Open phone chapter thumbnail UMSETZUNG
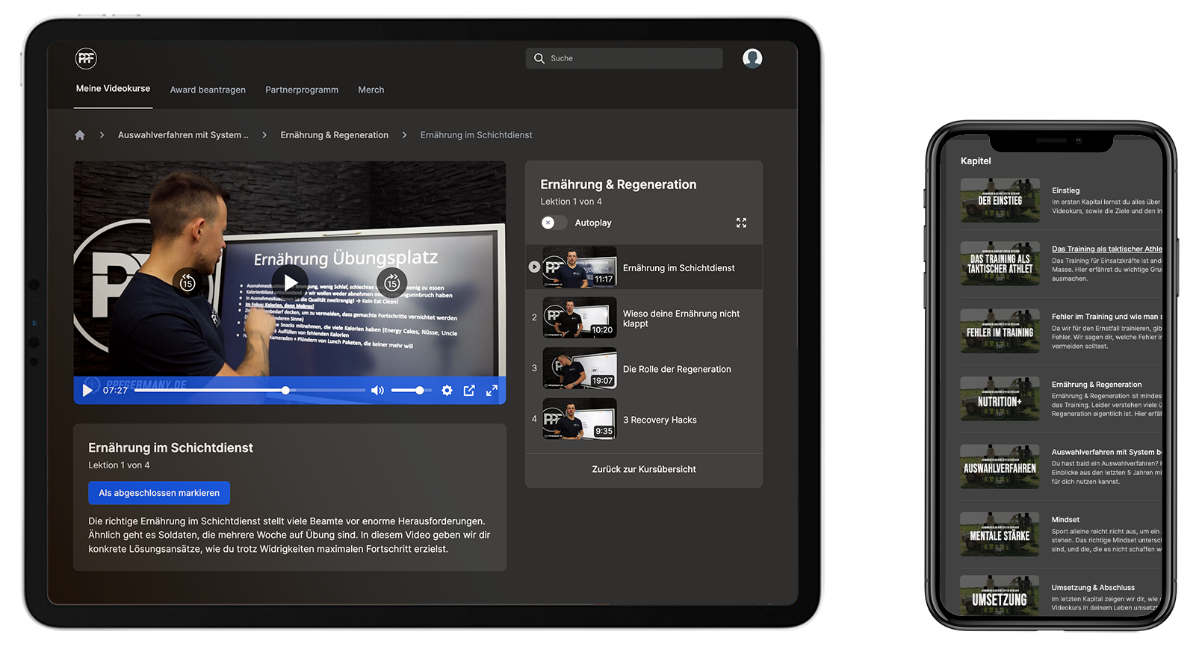Viewport: 1202px width, 655px height. coord(1000,595)
